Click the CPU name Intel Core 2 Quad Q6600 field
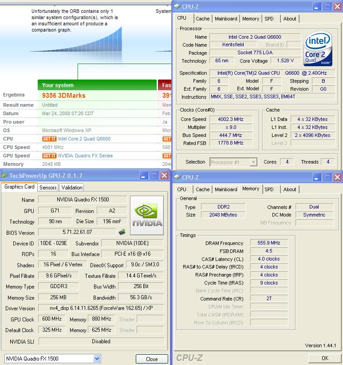The height and width of the screenshot is (365, 343). (255, 37)
